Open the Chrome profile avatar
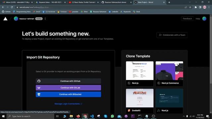The image size is (212, 119). [x=205, y=7]
